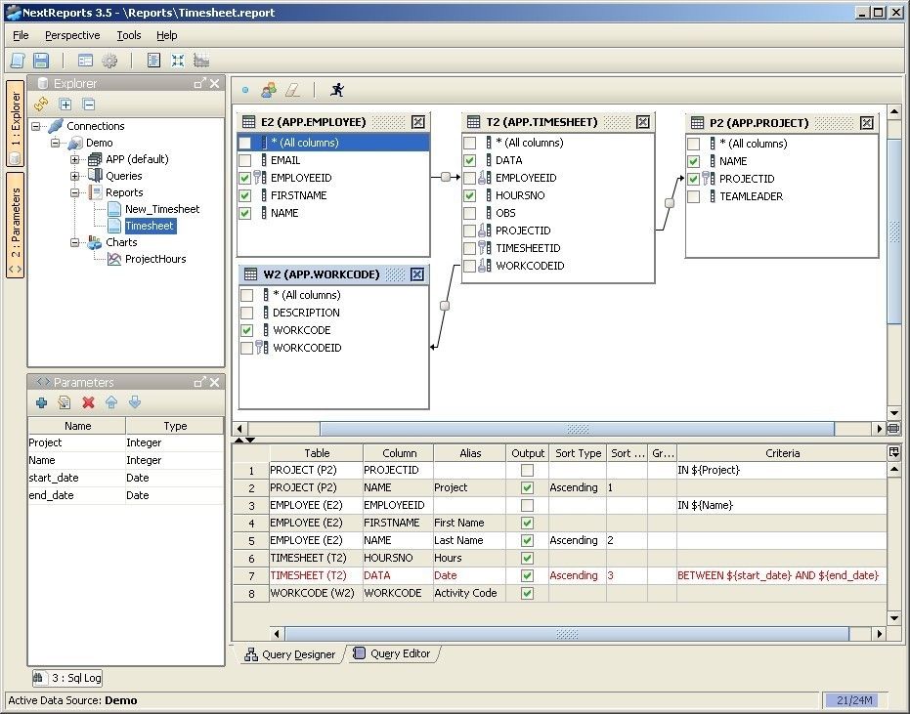This screenshot has width=910, height=714.
Task: Uncheck FIRSTNAME in the E2 table
Action: tap(245, 195)
